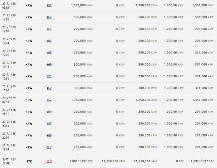Screen dimensions: 217x168
Task: Click 출금 in the 2017.11.29 12:24 row
Action: tap(49, 41)
